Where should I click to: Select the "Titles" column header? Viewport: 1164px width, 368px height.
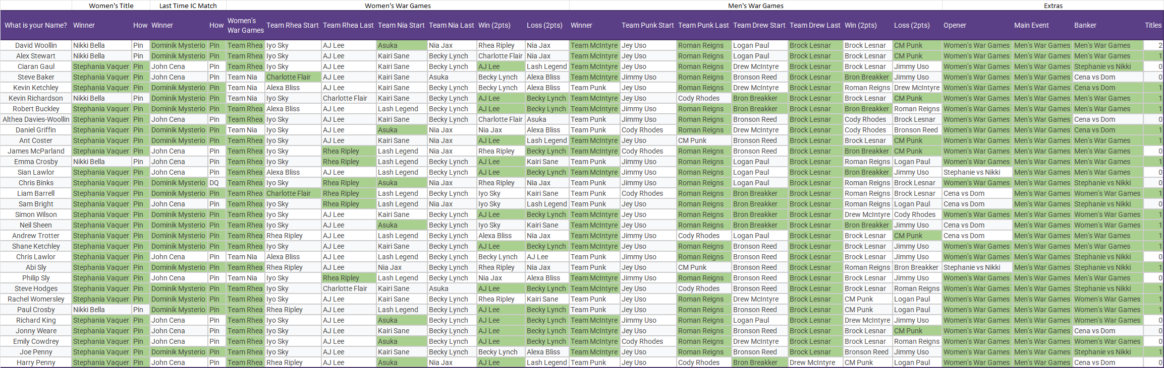(x=1153, y=25)
